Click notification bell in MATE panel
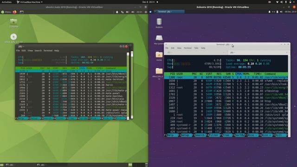 [x=117, y=12]
